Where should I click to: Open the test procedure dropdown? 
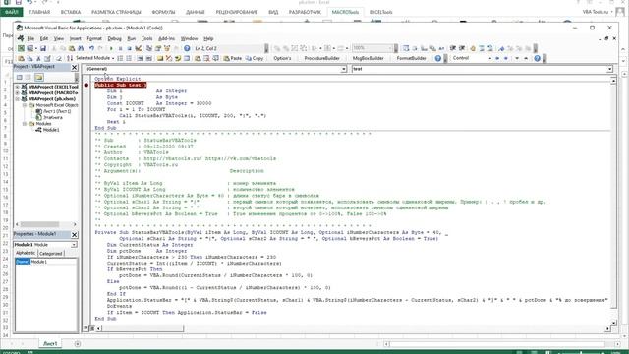[x=609, y=69]
